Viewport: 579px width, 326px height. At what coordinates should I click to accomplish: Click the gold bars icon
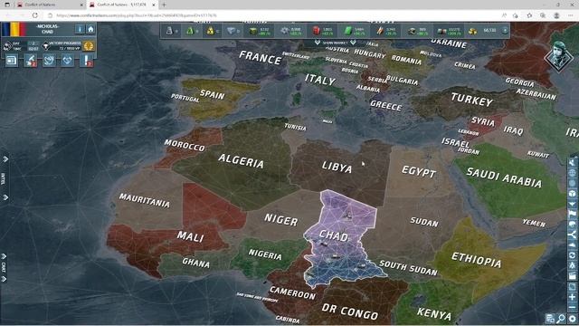click(x=472, y=31)
